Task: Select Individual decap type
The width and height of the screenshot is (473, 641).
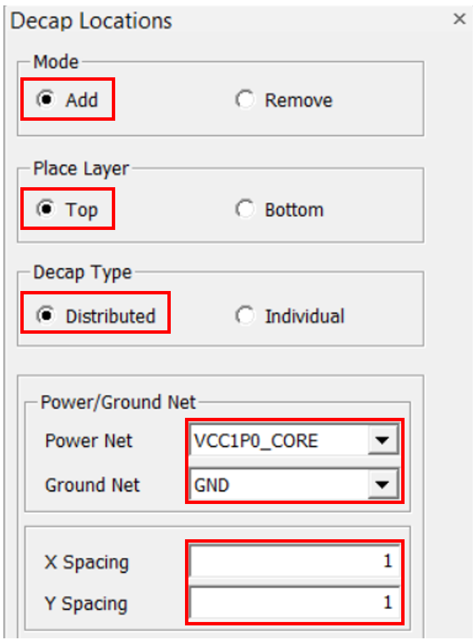Action: (x=244, y=316)
